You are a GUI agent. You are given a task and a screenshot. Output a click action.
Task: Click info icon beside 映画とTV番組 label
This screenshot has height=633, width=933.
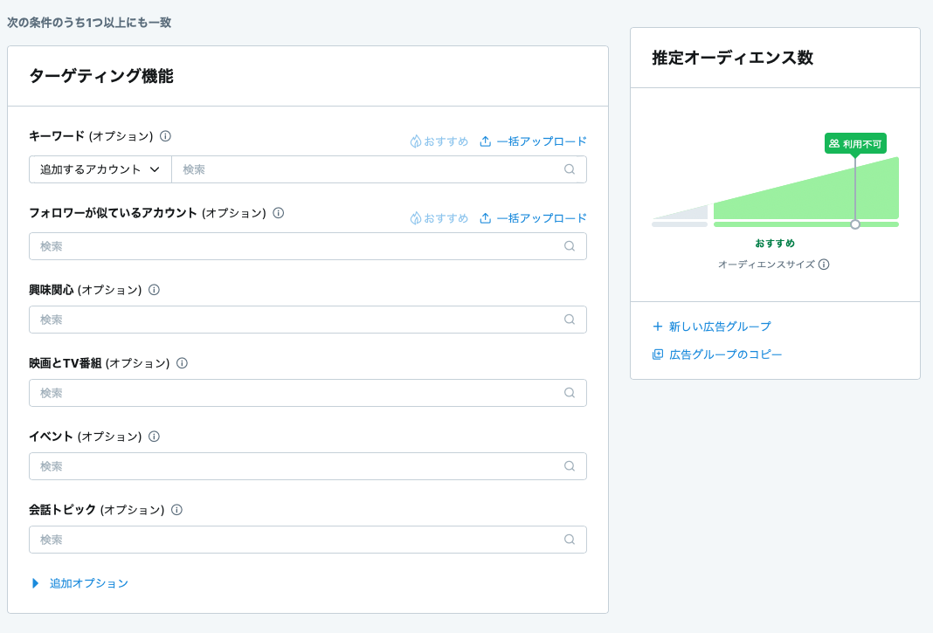pyautogui.click(x=182, y=363)
